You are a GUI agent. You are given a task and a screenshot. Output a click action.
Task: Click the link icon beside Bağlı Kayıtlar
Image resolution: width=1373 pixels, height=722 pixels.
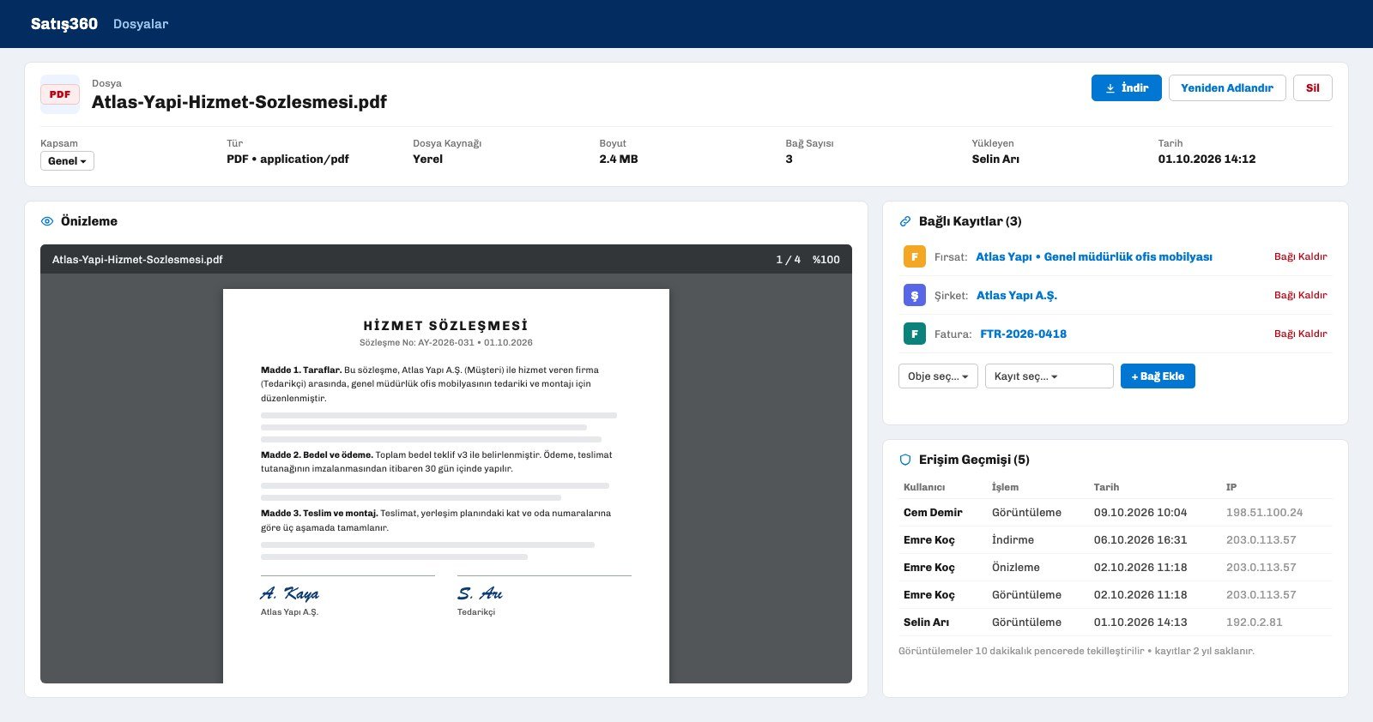point(904,221)
